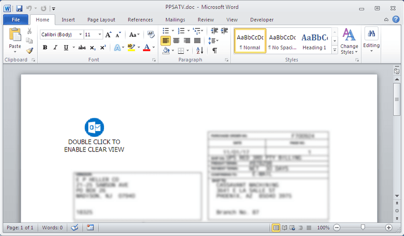
Task: Toggle Show paragraph marks button
Action: (x=214, y=50)
